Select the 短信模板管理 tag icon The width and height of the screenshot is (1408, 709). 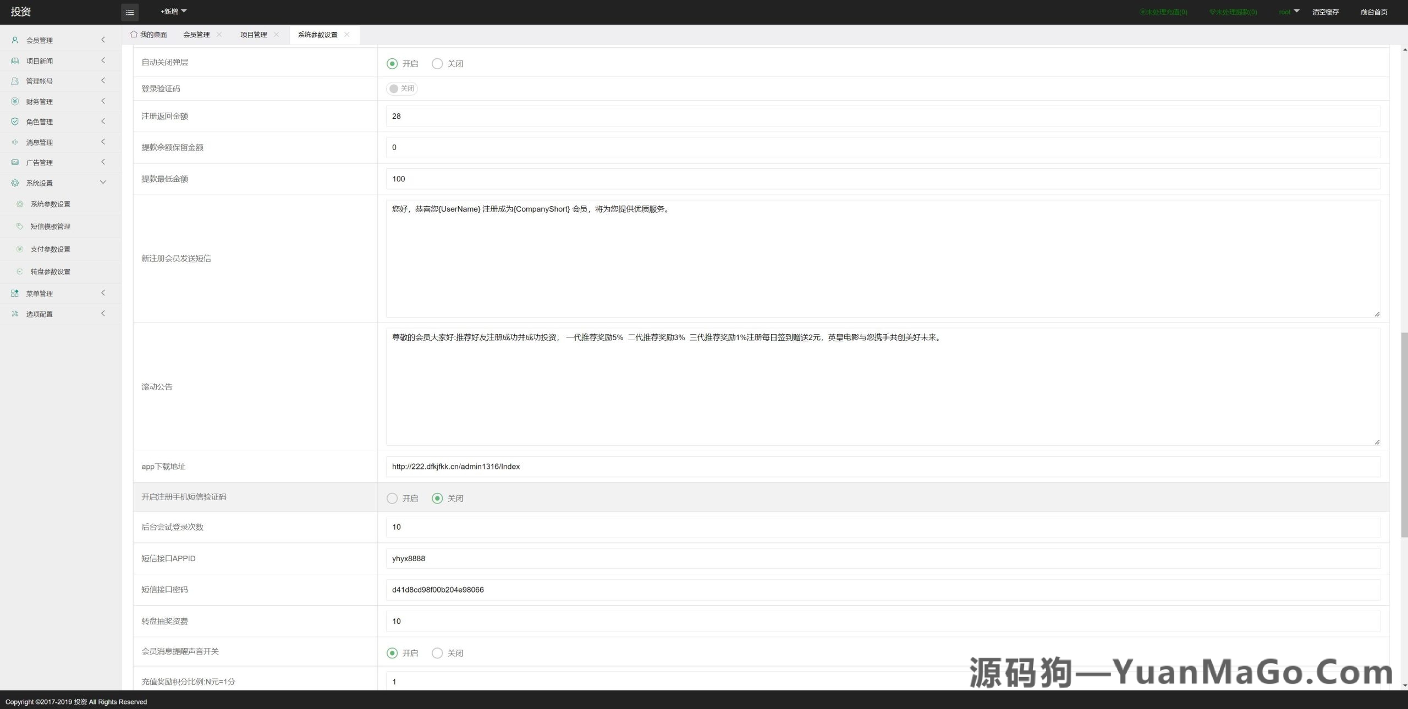[x=20, y=226]
